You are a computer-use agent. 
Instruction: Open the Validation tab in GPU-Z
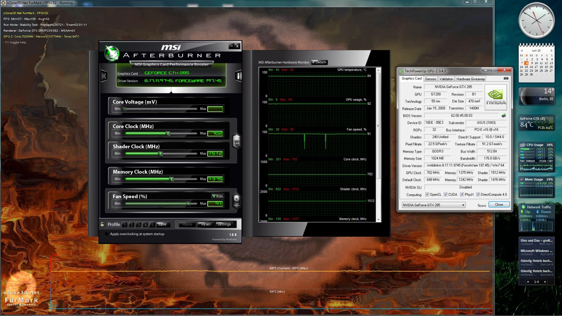click(x=446, y=79)
